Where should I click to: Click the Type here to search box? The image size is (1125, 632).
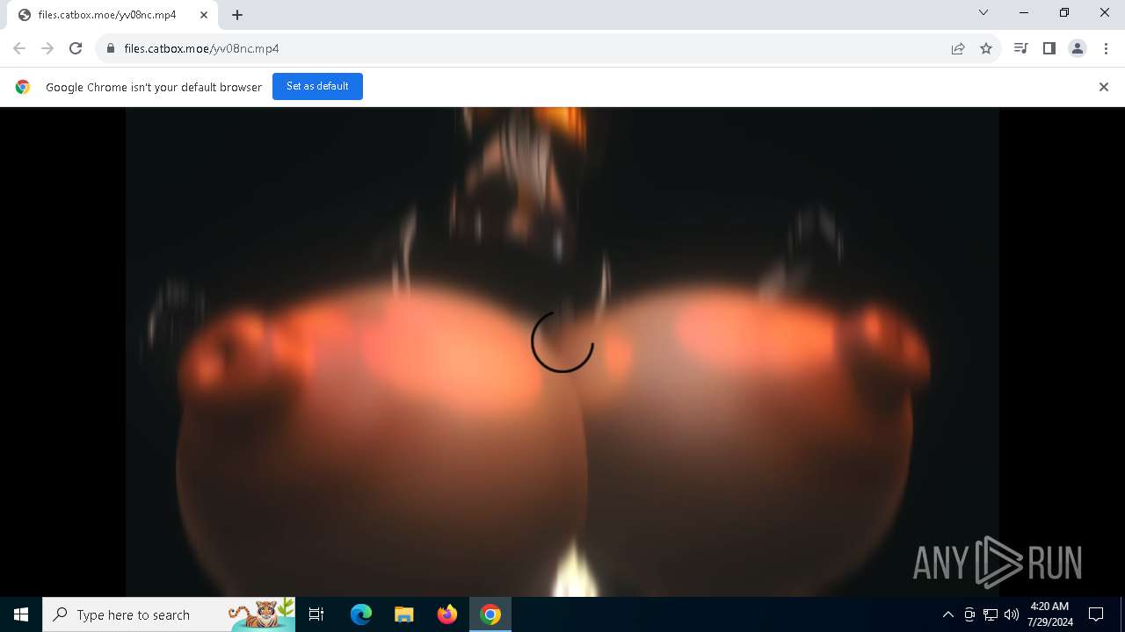click(x=169, y=614)
